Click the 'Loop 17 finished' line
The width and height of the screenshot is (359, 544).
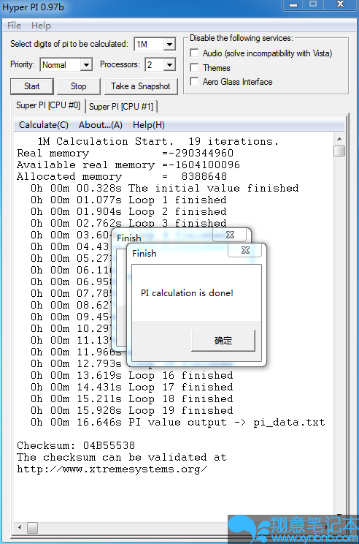click(132, 388)
